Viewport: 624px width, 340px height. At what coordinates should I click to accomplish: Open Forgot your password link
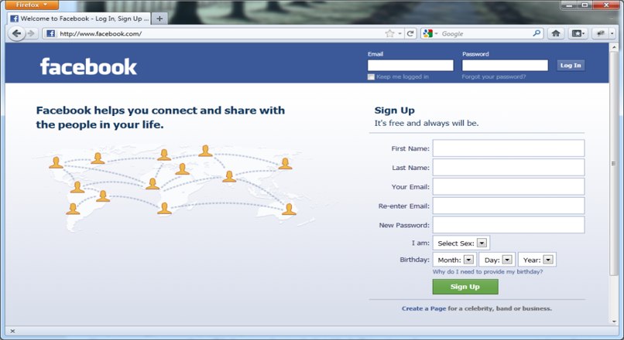[493, 76]
